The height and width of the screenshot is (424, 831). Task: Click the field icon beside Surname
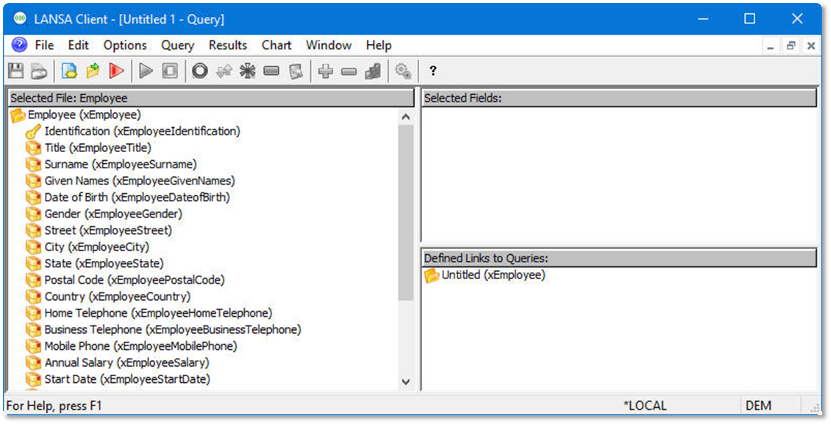[x=33, y=165]
